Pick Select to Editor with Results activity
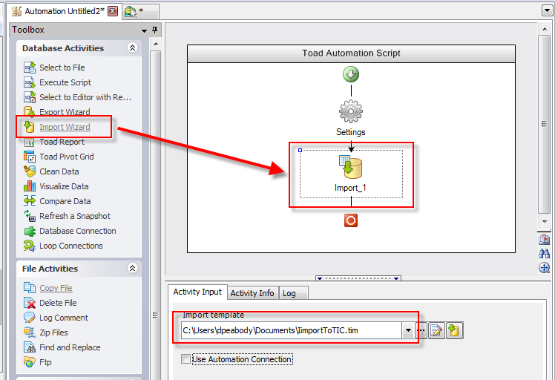 pyautogui.click(x=77, y=97)
